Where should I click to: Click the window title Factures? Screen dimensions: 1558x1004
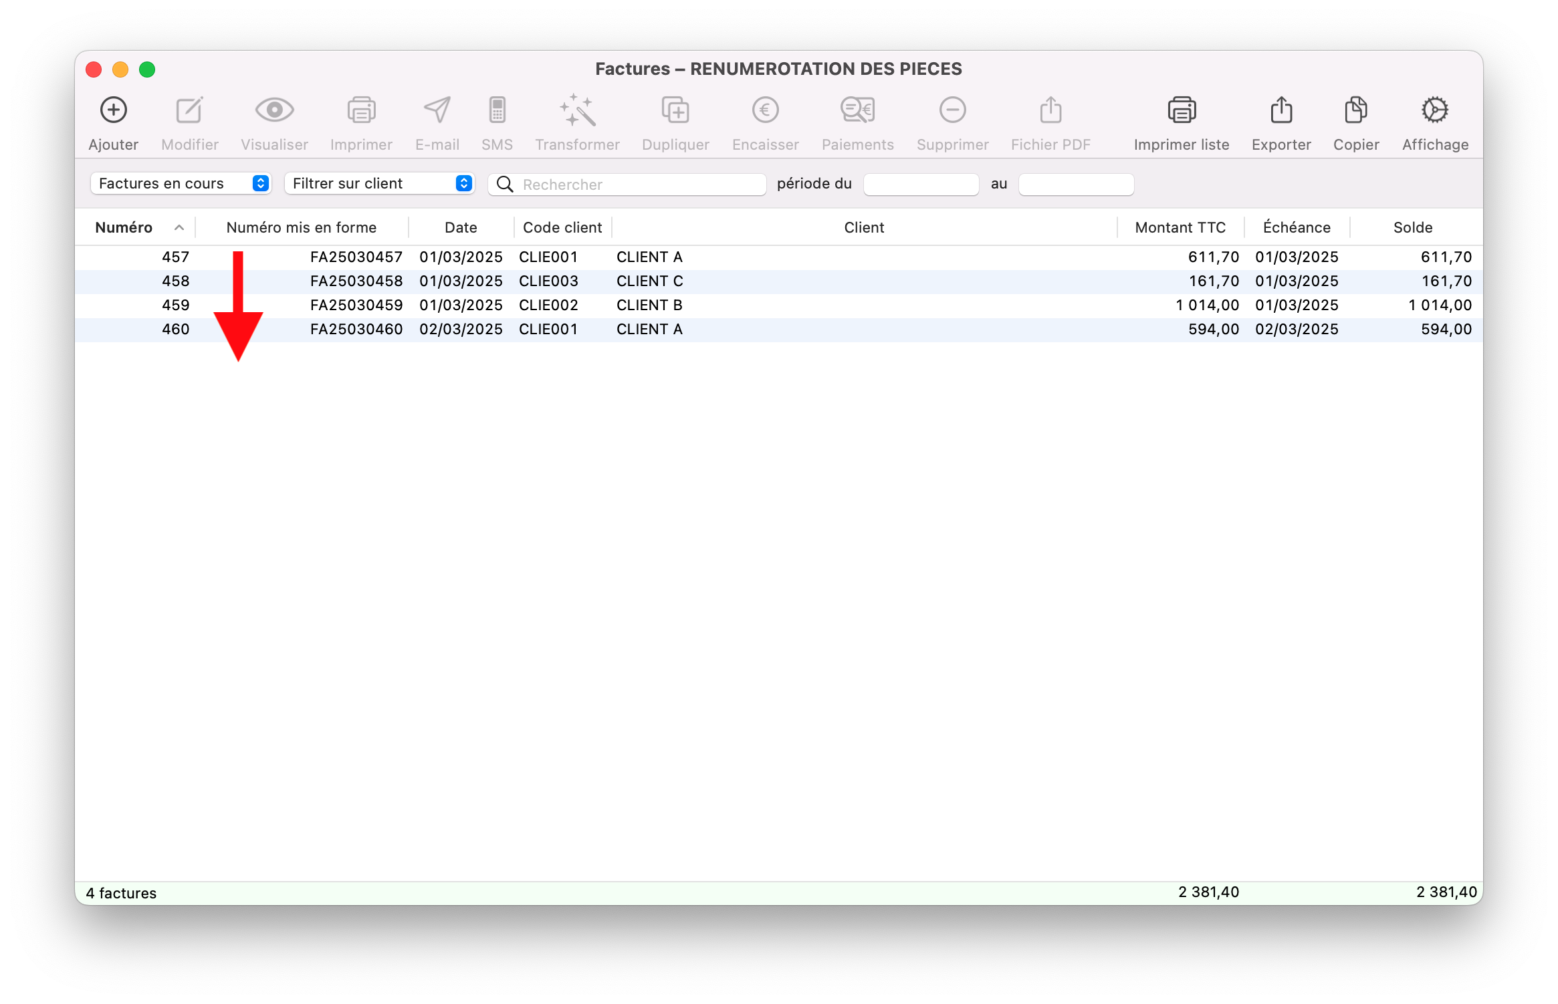(x=778, y=69)
